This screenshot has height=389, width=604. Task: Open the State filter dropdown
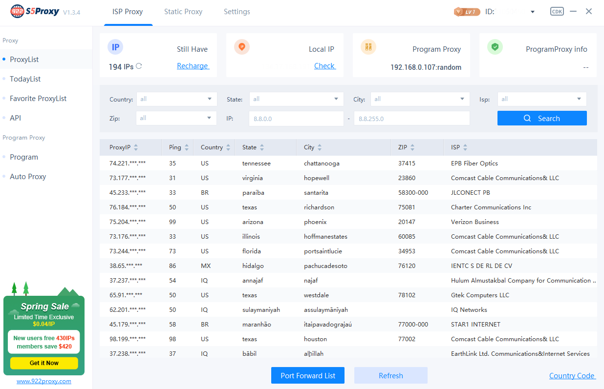297,99
